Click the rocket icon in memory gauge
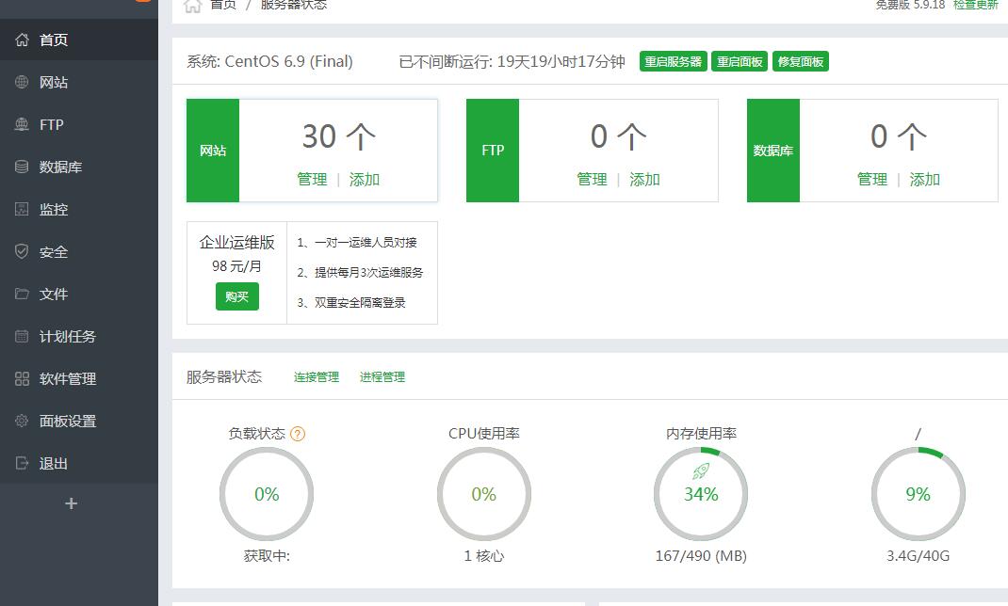This screenshot has height=606, width=1008. tap(701, 471)
